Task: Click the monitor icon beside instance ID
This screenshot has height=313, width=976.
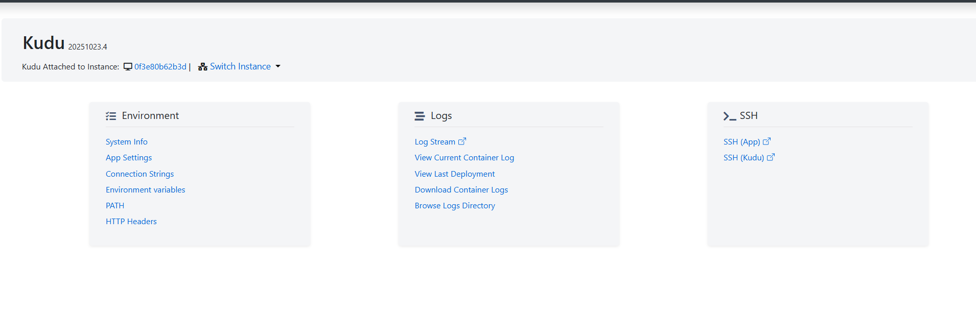Action: pos(128,67)
